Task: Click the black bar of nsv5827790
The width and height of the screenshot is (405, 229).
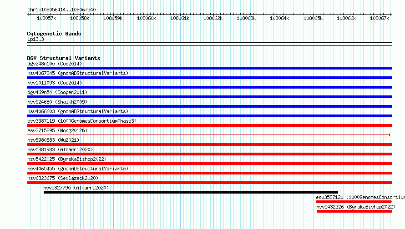Action: click(x=191, y=192)
